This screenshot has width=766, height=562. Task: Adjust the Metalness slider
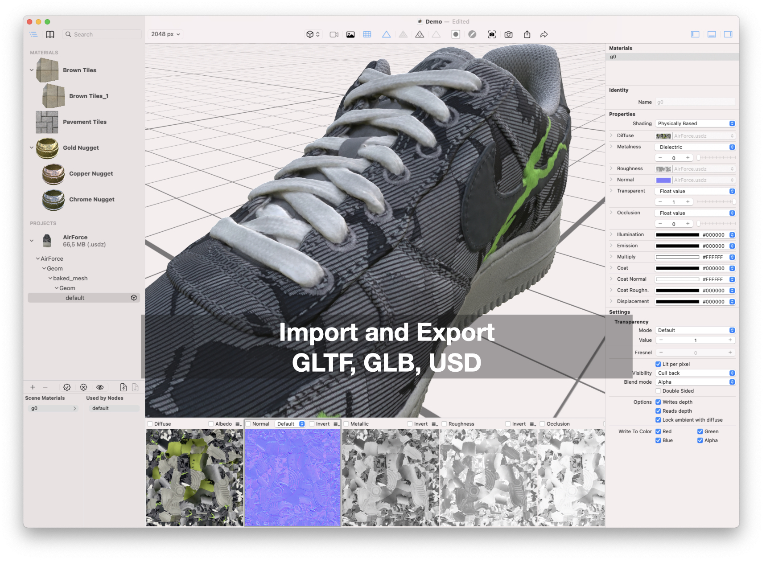(716, 158)
